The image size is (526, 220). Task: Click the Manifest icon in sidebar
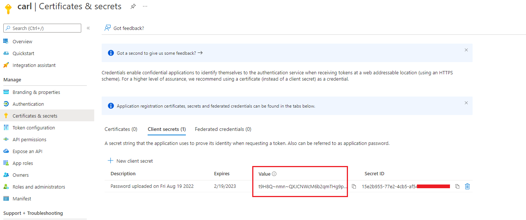coord(6,199)
